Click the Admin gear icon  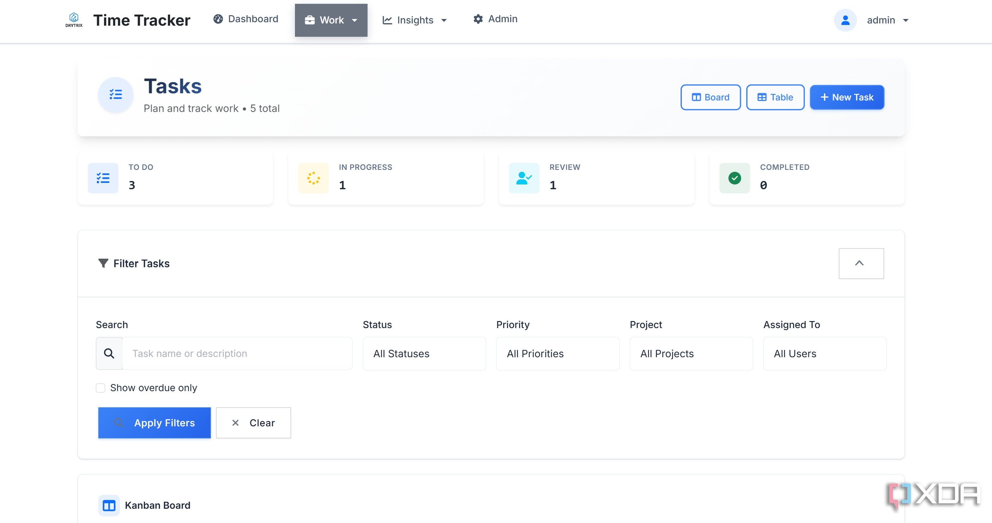point(478,19)
